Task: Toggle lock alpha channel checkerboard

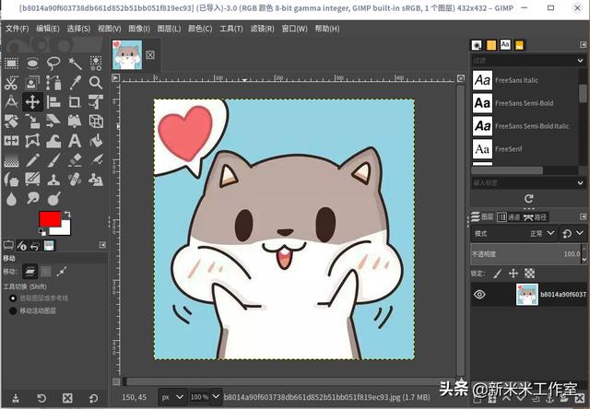Action: 529,274
